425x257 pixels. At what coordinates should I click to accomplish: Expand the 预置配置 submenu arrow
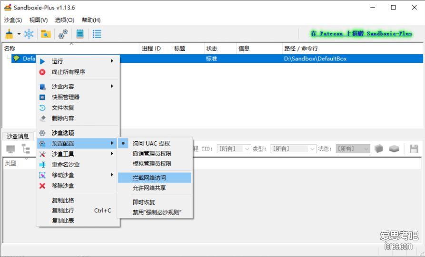tap(112, 143)
